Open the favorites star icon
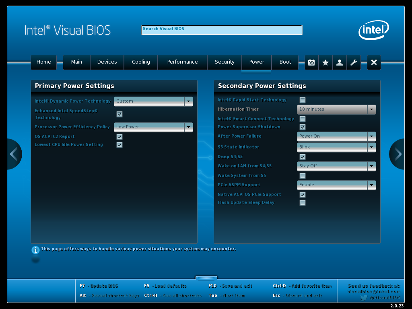Image resolution: width=412 pixels, height=309 pixels. (325, 62)
